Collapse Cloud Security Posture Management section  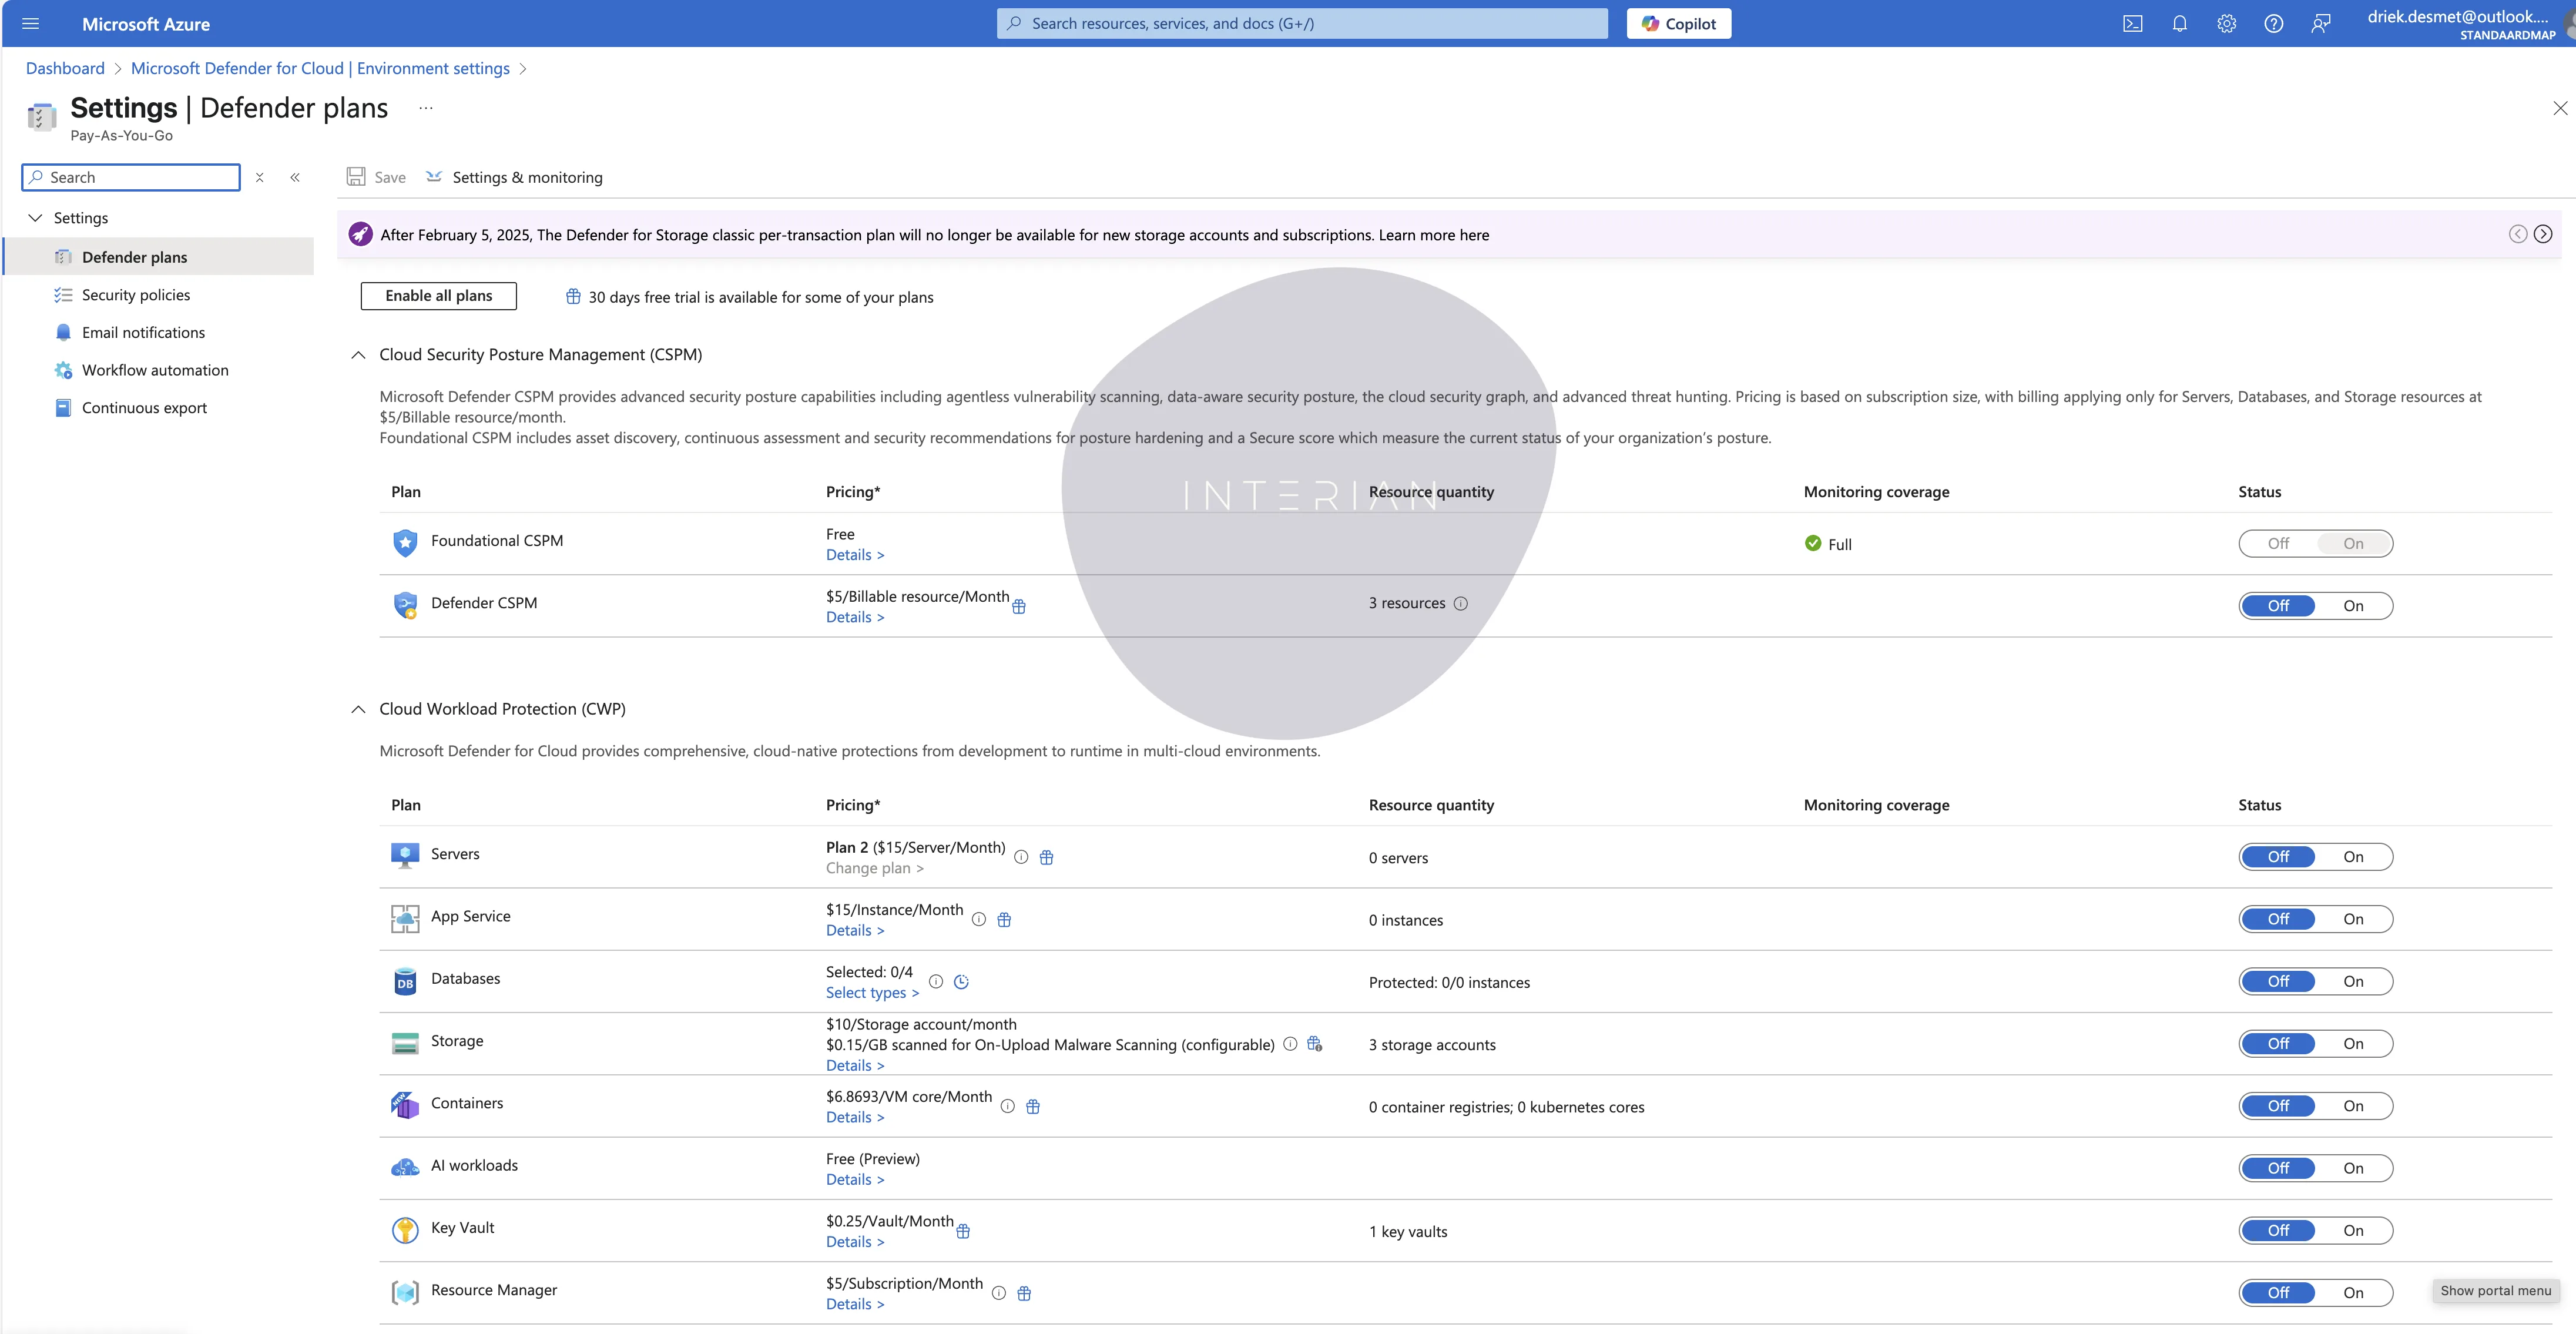point(358,355)
